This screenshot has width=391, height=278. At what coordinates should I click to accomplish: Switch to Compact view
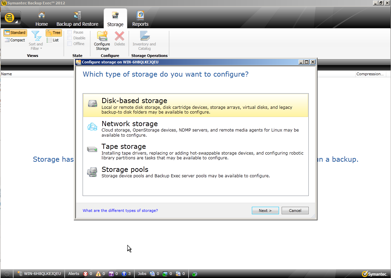[x=15, y=40]
